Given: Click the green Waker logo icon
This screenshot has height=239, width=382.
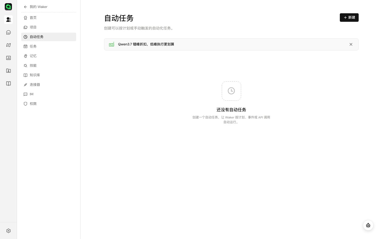Looking at the screenshot, I should coord(8,7).
